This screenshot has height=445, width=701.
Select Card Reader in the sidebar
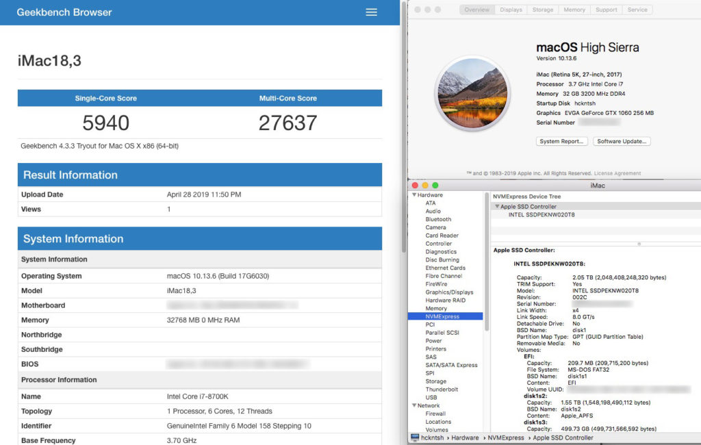tap(442, 236)
